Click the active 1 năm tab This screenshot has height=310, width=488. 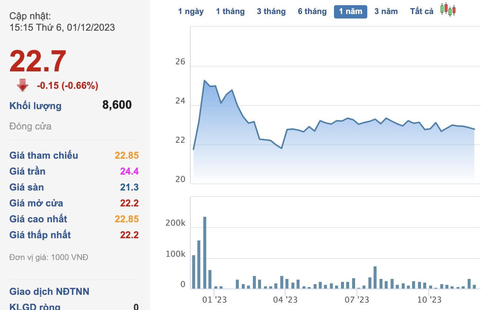[350, 11]
